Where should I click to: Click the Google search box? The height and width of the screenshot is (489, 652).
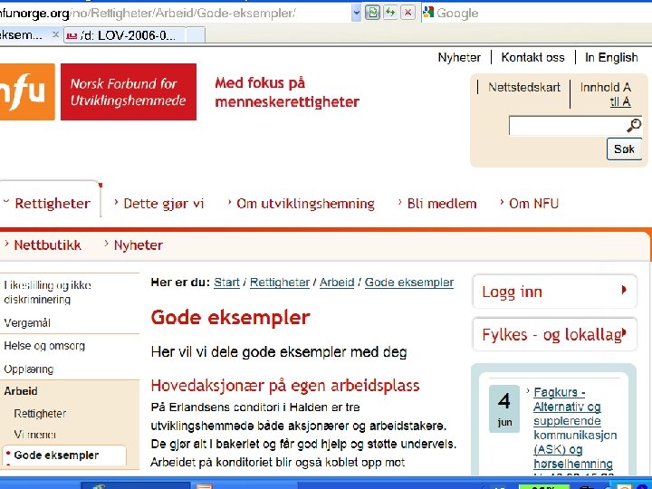click(542, 14)
